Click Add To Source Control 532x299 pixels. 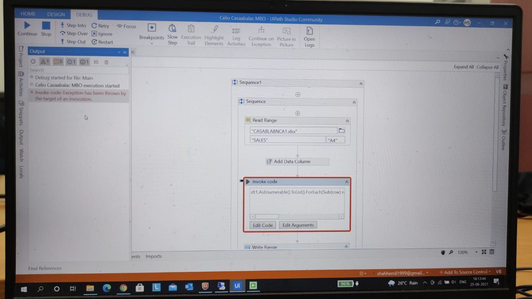click(x=465, y=272)
